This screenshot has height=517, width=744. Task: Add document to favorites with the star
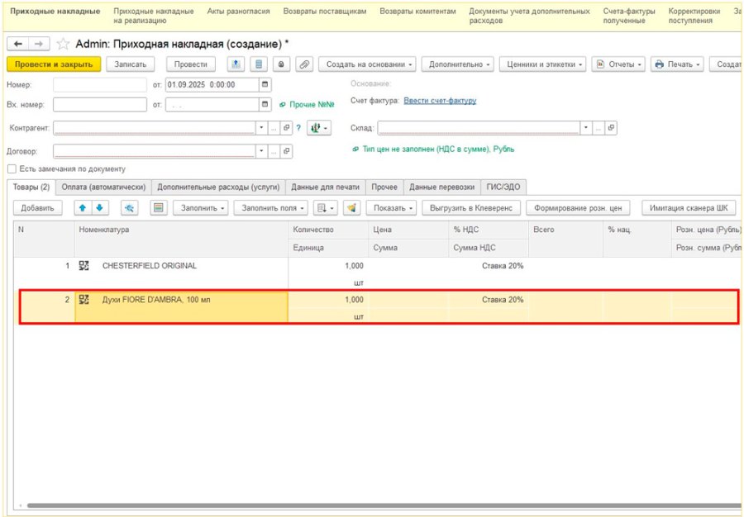pyautogui.click(x=63, y=44)
